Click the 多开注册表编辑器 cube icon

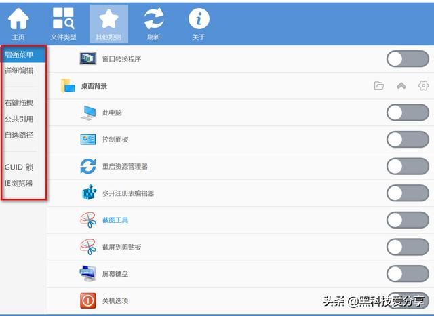pos(89,193)
